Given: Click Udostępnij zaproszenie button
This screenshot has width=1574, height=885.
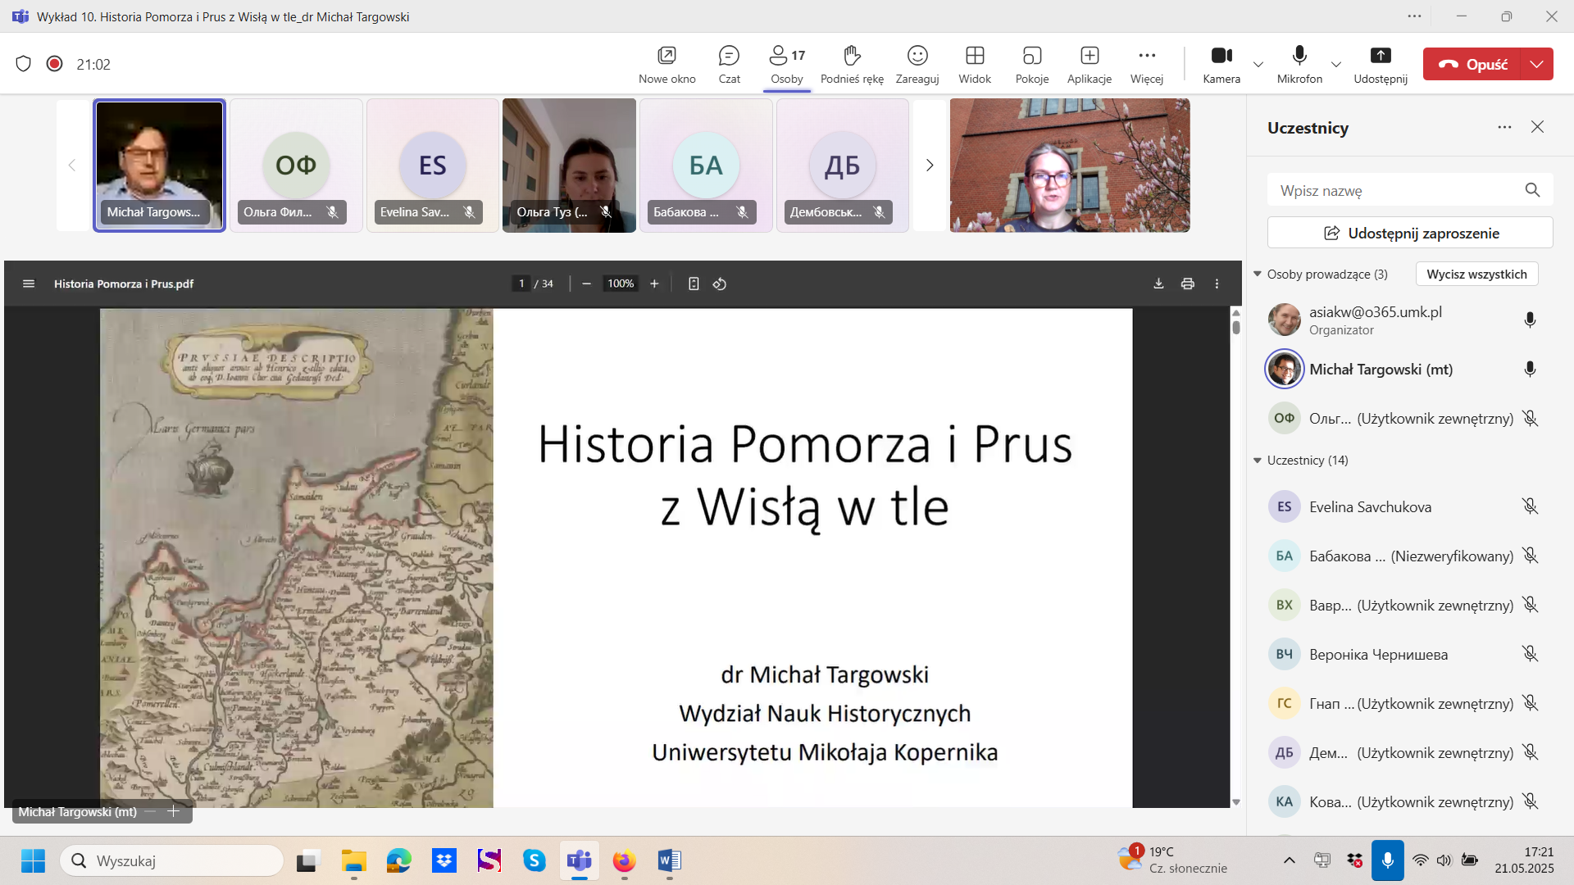Looking at the screenshot, I should 1410,233.
